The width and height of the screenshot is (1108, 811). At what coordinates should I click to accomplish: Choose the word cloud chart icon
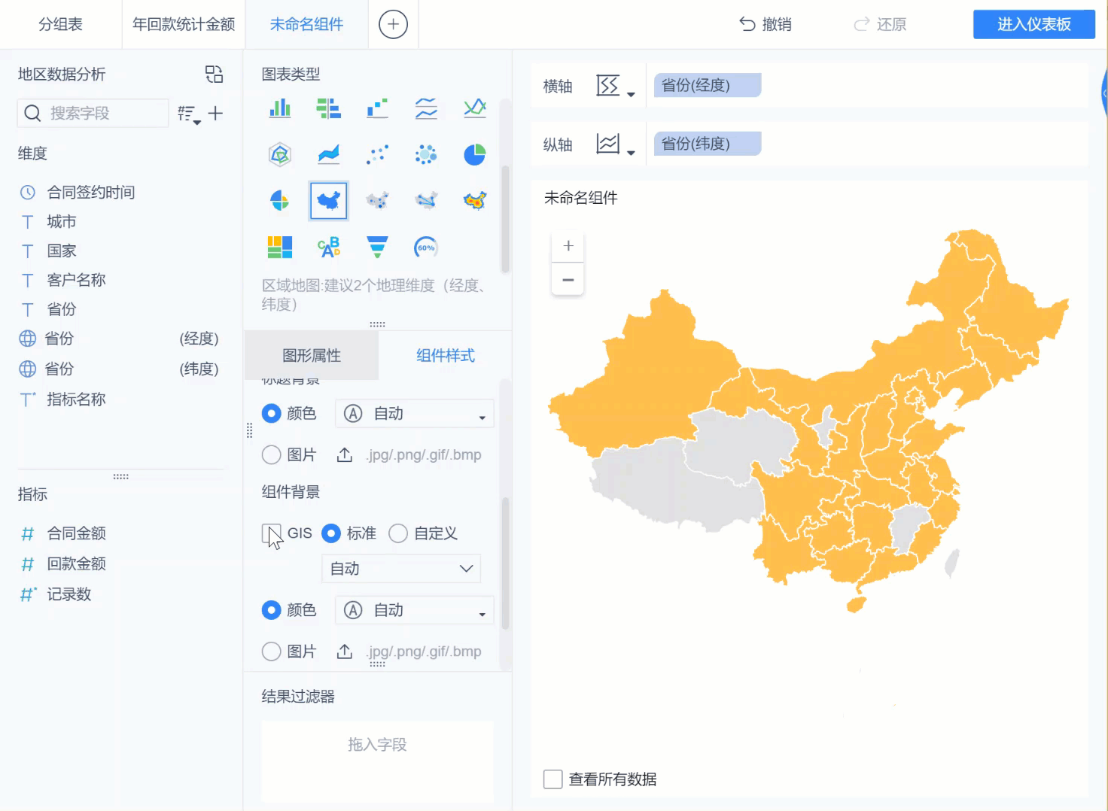(328, 247)
